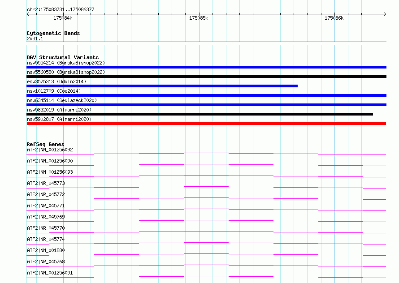Viewport: 399px width, 283px height.
Task: Select transcript ATF2|NR_045768
Action: click(46, 262)
